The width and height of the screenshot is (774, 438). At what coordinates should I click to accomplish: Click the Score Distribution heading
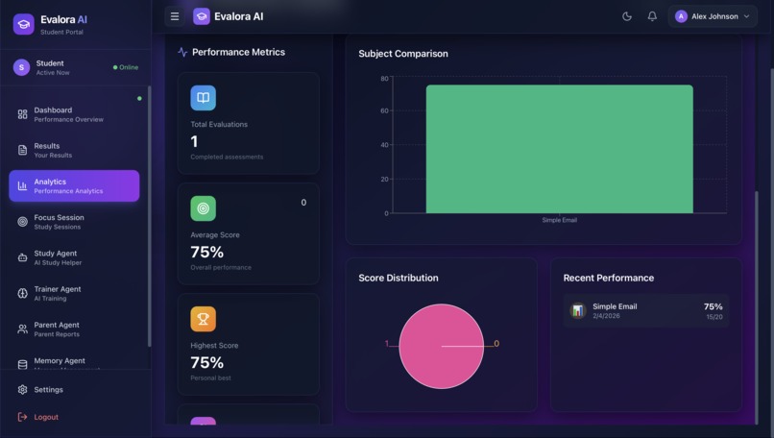pyautogui.click(x=398, y=278)
